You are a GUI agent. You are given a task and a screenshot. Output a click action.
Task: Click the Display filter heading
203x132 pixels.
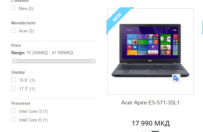pyautogui.click(x=18, y=72)
